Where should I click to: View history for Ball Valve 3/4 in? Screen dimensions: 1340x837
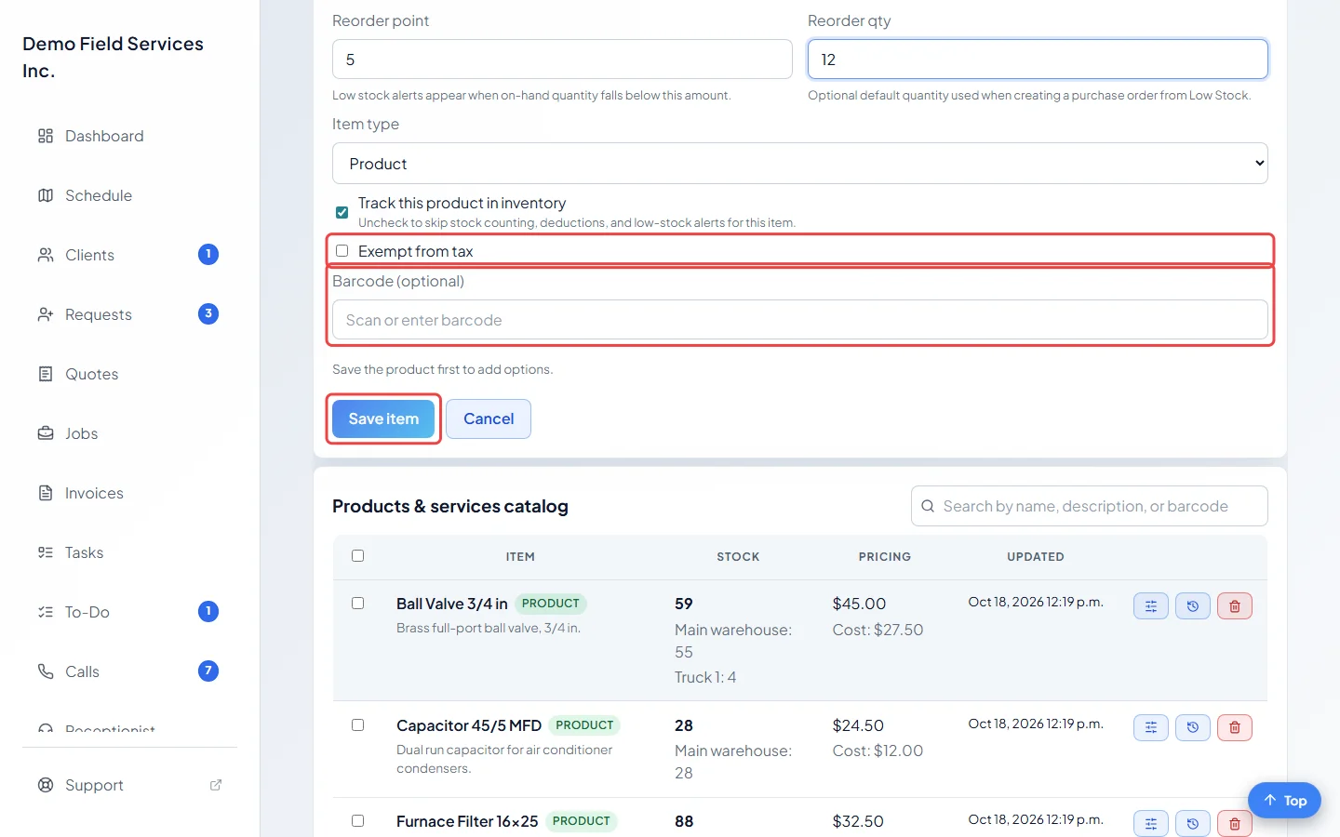1193,606
